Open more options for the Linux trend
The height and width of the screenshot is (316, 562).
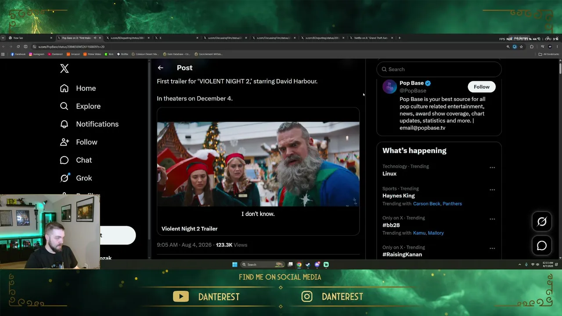coord(492,167)
